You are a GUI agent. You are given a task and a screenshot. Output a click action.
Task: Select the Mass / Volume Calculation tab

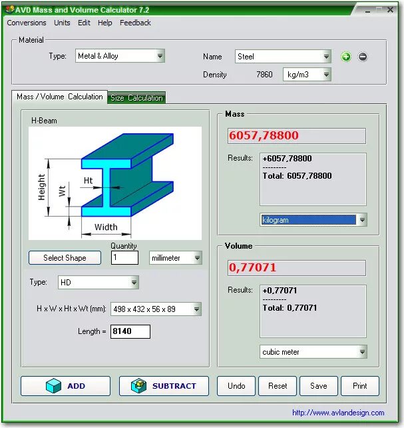tap(60, 97)
